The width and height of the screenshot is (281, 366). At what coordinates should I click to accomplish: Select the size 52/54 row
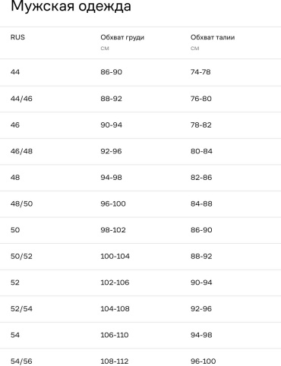[x=140, y=309]
